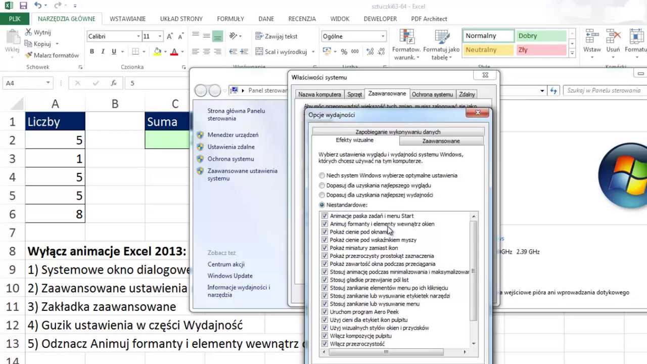
Task: Decrease font size with small A
Action: coord(180,36)
